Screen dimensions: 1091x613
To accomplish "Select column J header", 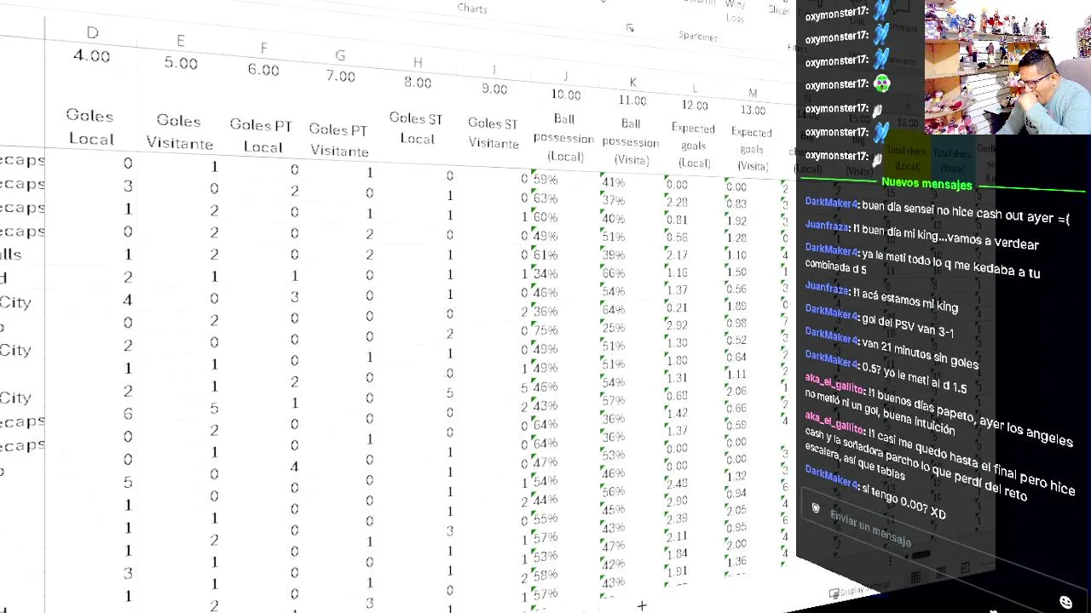I will point(565,77).
